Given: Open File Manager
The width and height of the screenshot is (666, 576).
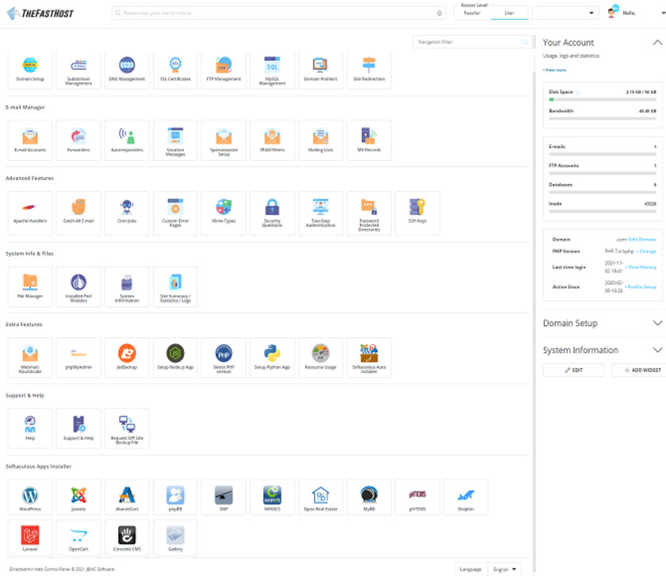Looking at the screenshot, I should (30, 286).
